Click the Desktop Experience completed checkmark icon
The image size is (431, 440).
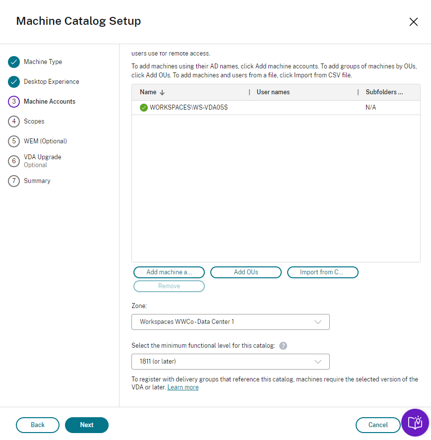pyautogui.click(x=13, y=82)
